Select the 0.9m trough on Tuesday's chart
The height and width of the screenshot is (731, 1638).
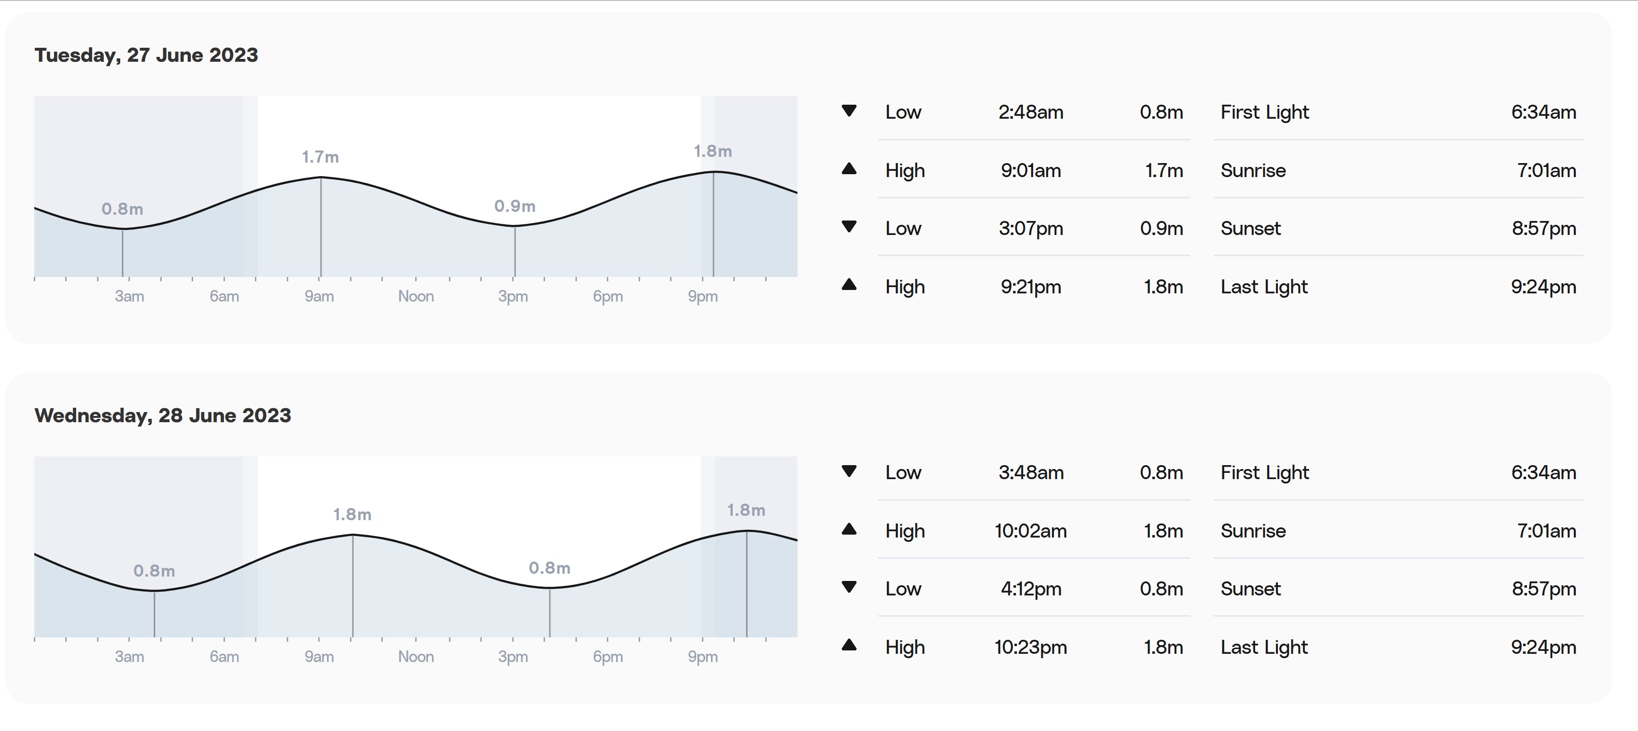coord(515,206)
